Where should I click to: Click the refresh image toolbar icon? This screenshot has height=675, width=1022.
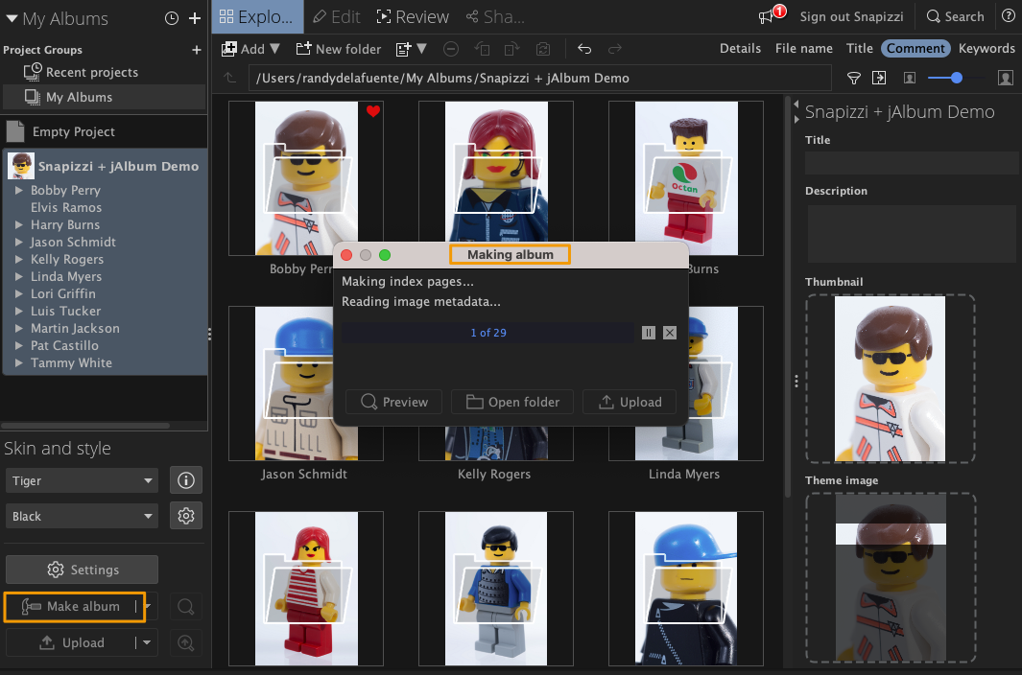click(x=542, y=49)
